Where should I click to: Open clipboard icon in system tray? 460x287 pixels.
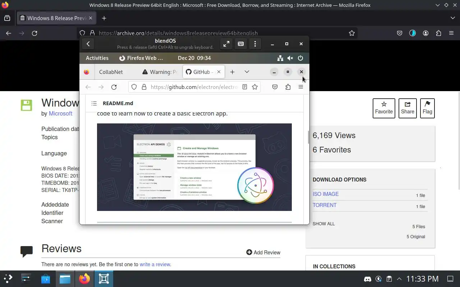pos(389,279)
